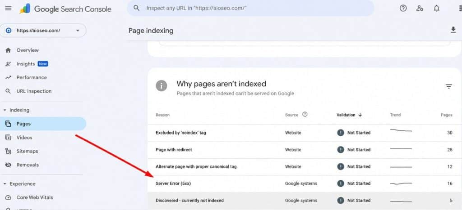The image size is (462, 210).
Task: Click the Videos sidebar icon
Action: [x=8, y=138]
